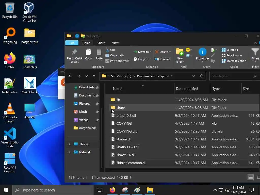Open Videos in Quick access
Image resolution: width=260 pixels, height=195 pixels.
click(x=86, y=120)
